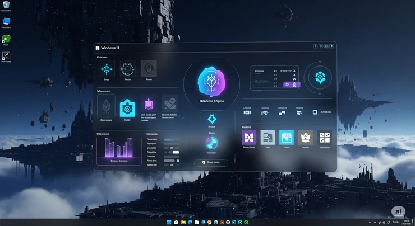Open the Start menu from the taskbar

[x=169, y=222]
